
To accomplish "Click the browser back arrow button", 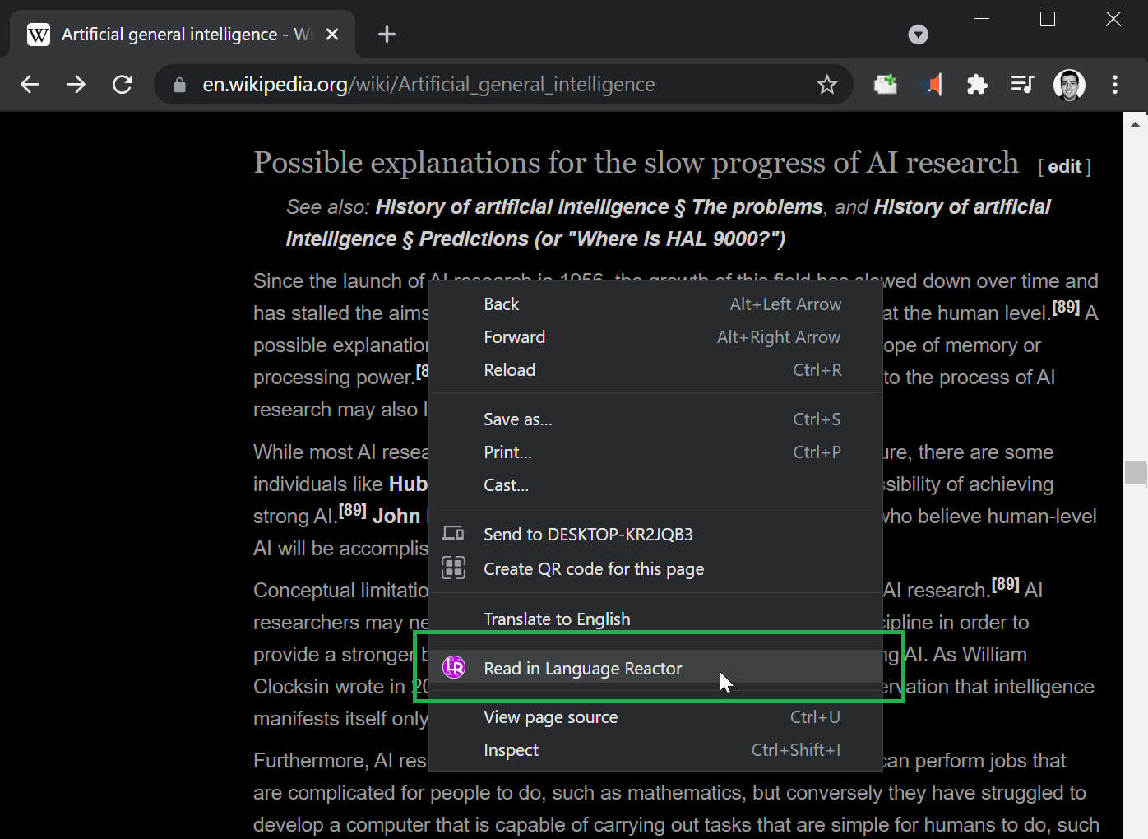I will point(30,85).
